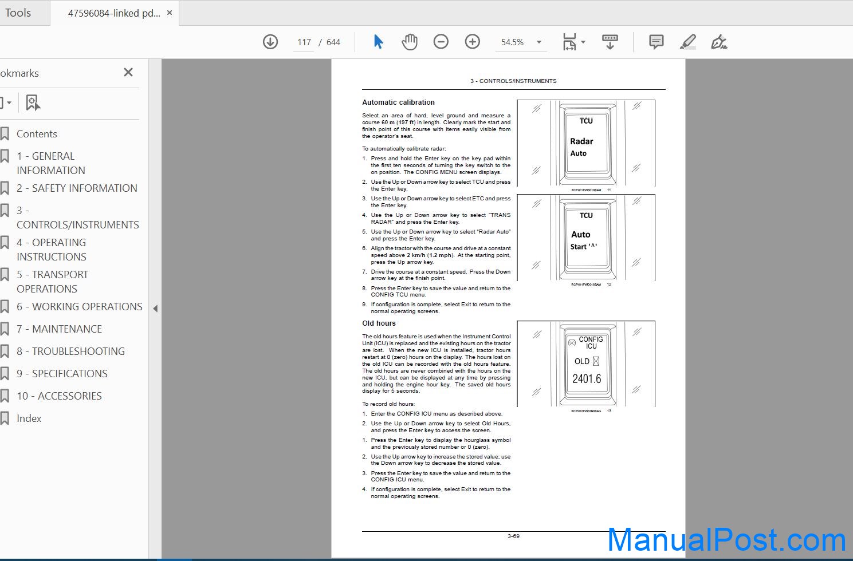Screen dimensions: 853x561
Task: Click bookmark icon beside Index
Action: tap(5, 418)
